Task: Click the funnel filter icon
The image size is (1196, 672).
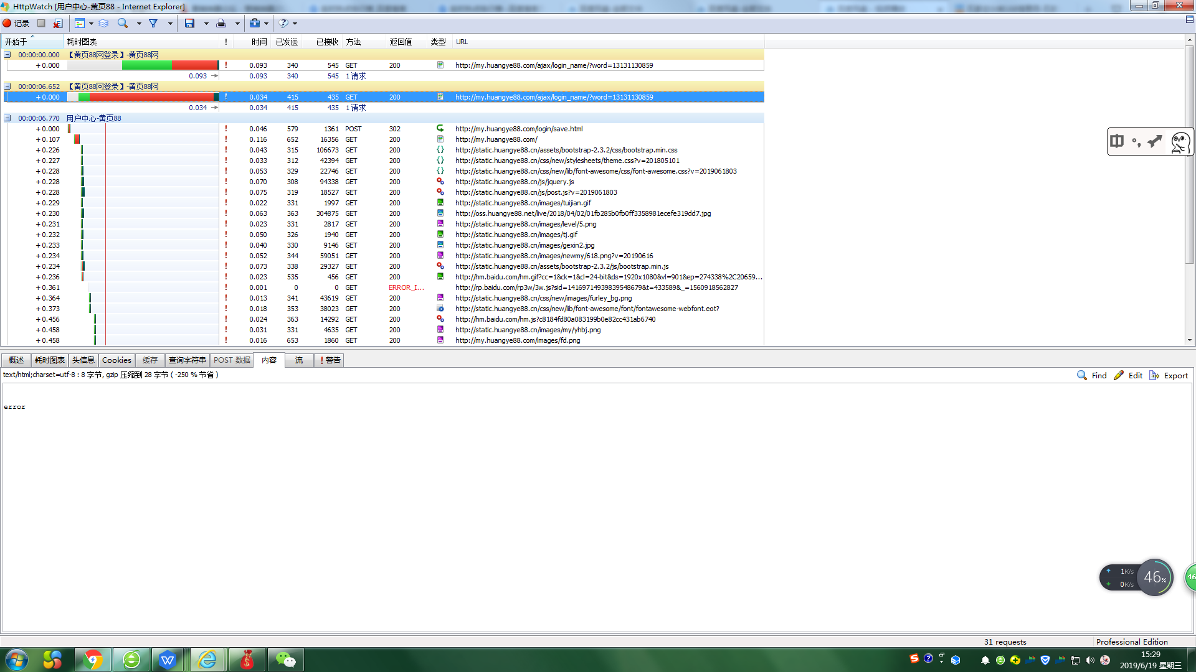Action: (x=153, y=23)
